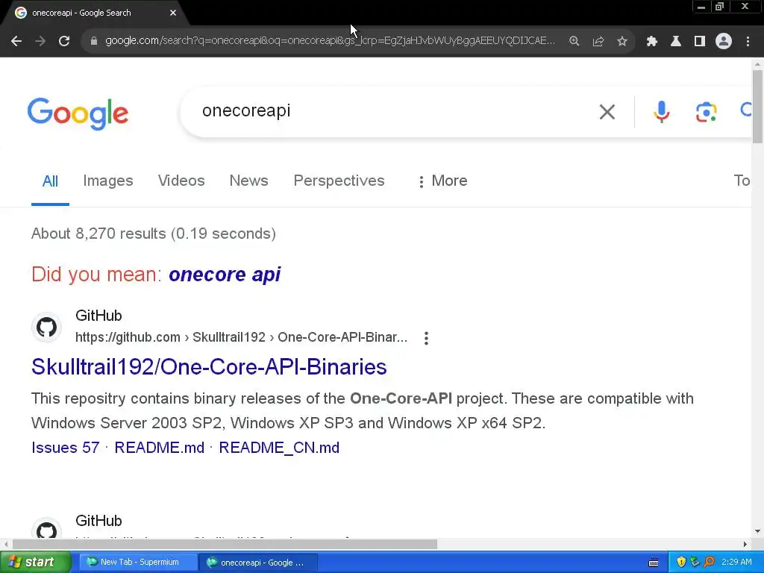The height and width of the screenshot is (573, 764).
Task: Switch to the Videos tab
Action: pyautogui.click(x=181, y=181)
